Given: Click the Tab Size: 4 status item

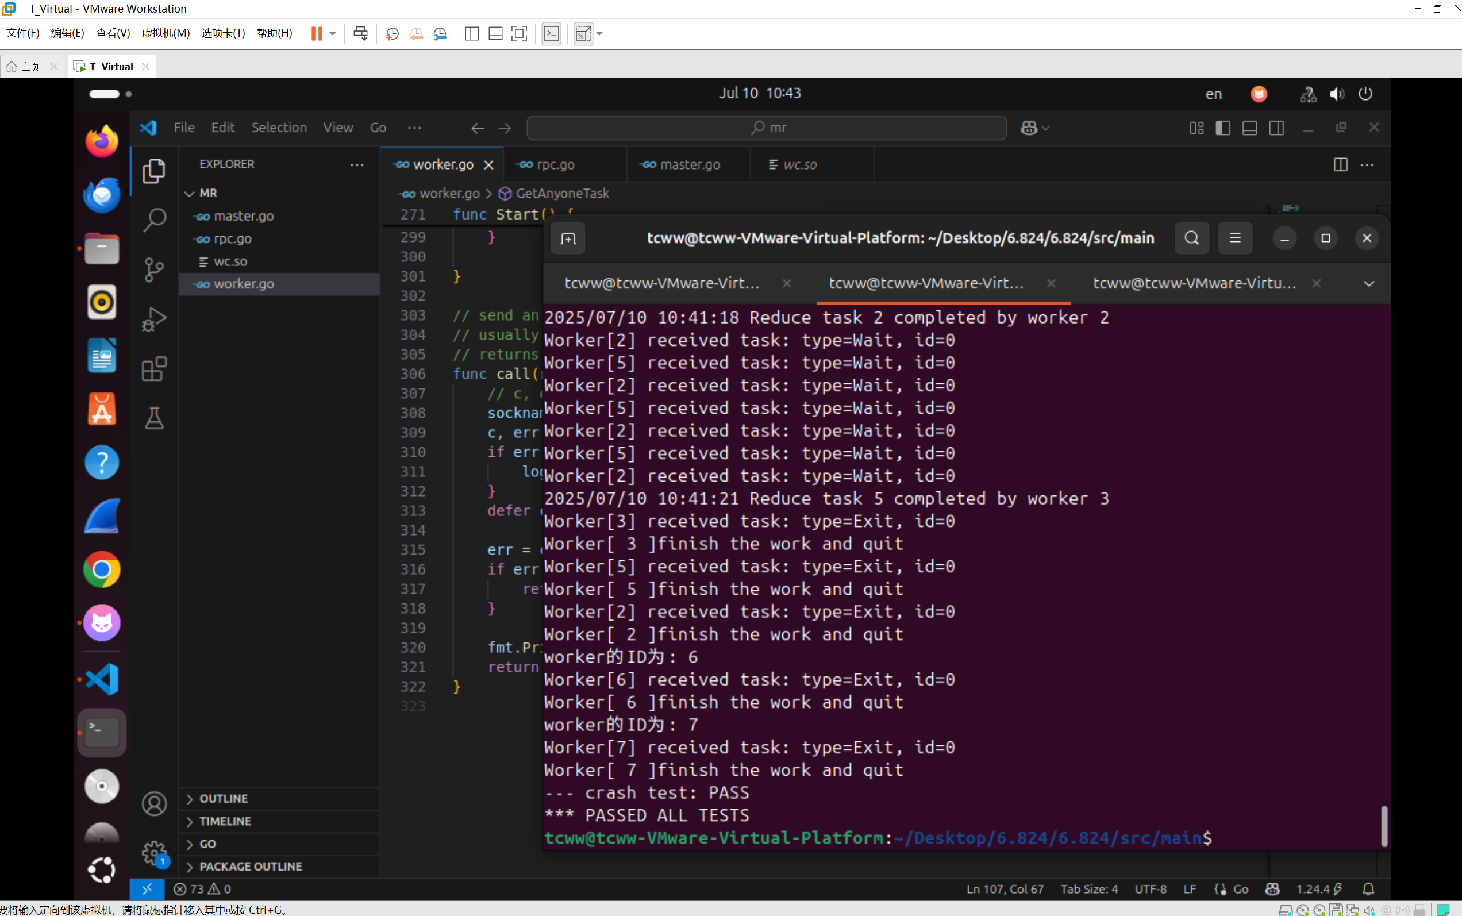Looking at the screenshot, I should pyautogui.click(x=1089, y=889).
